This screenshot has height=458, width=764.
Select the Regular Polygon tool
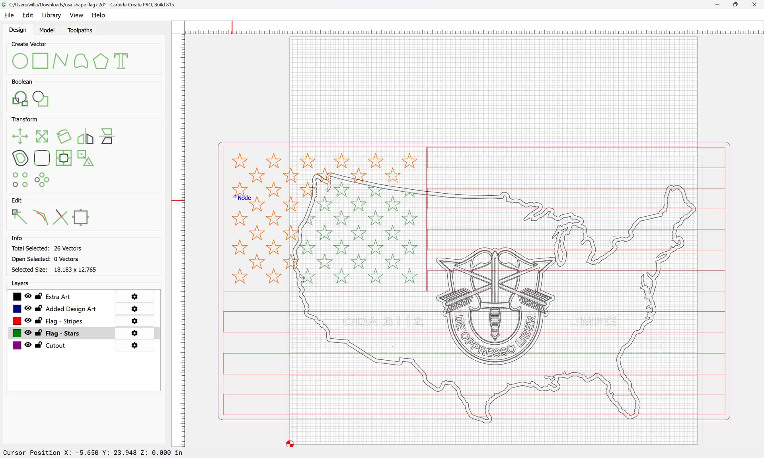(101, 61)
